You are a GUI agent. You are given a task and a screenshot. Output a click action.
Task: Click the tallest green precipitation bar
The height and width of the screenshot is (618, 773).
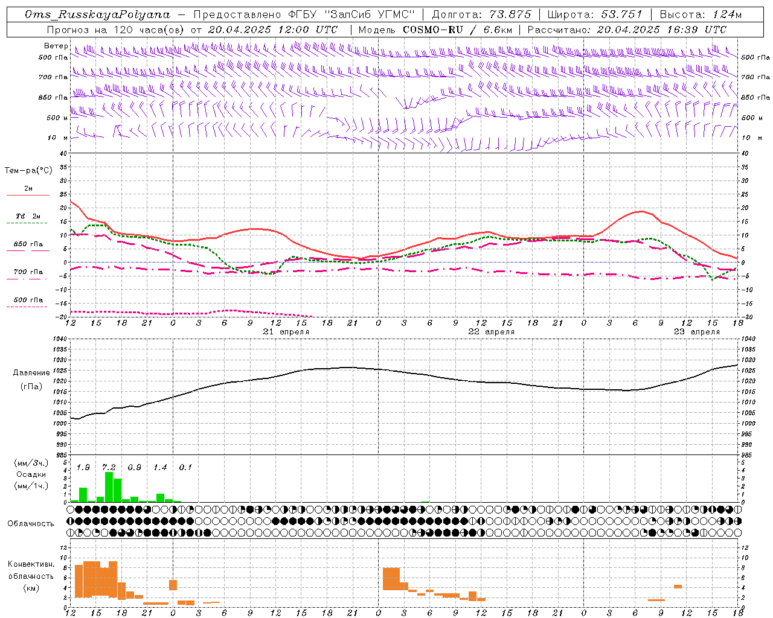click(x=109, y=486)
